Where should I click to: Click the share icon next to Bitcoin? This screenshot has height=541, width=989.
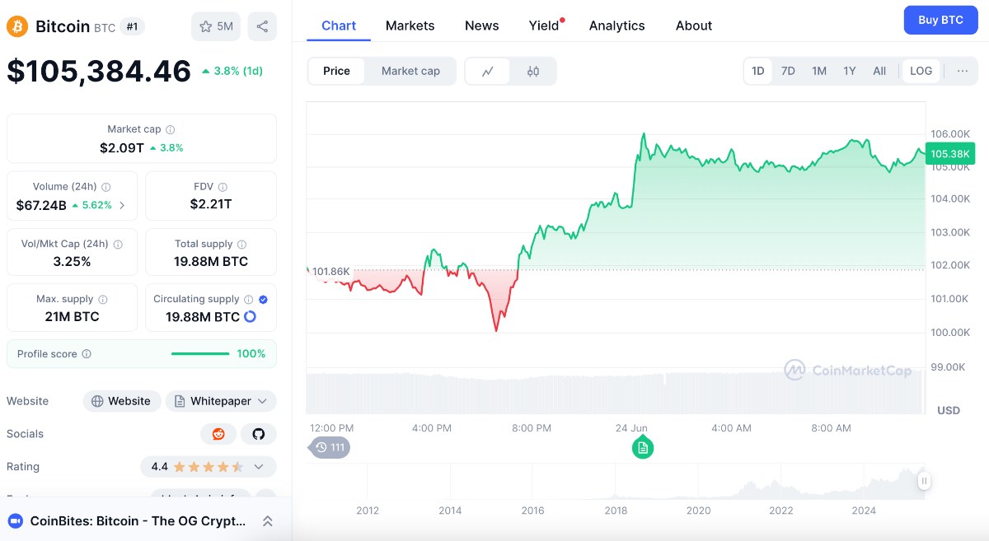262,26
